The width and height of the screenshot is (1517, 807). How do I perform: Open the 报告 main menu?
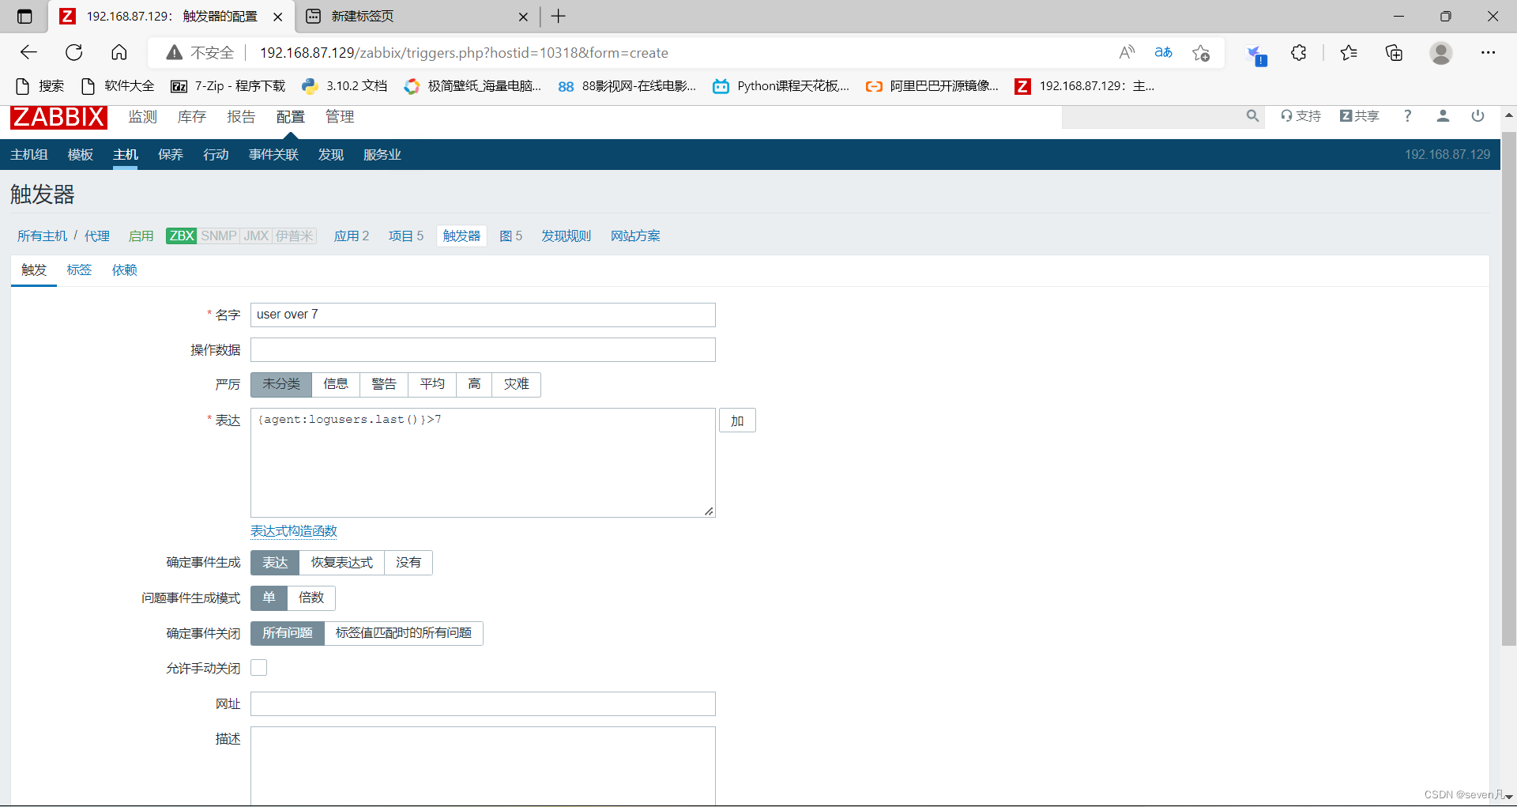point(241,117)
